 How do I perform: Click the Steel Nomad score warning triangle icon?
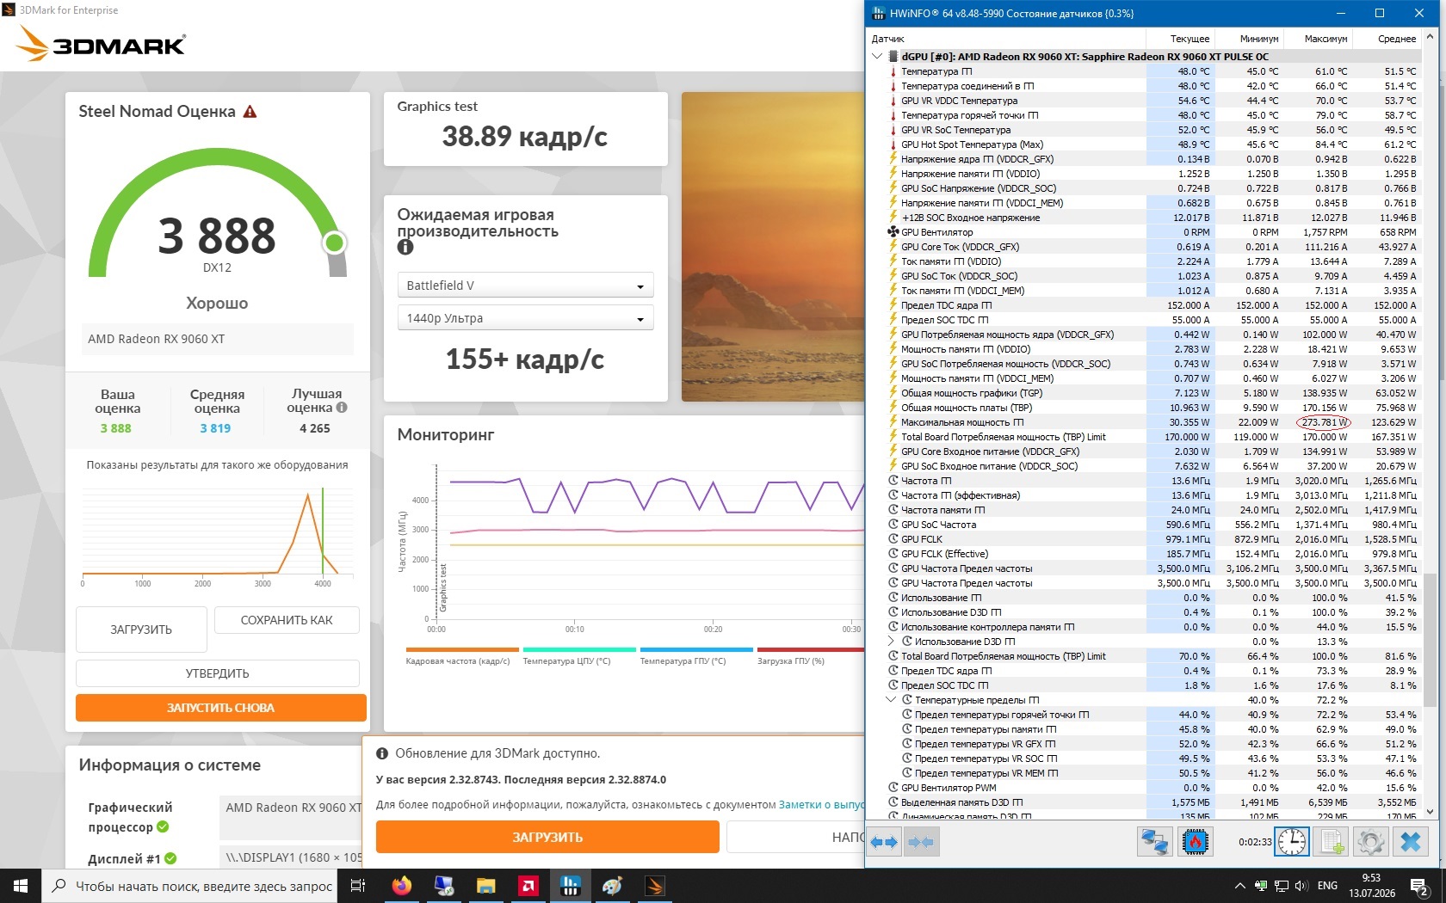[250, 112]
